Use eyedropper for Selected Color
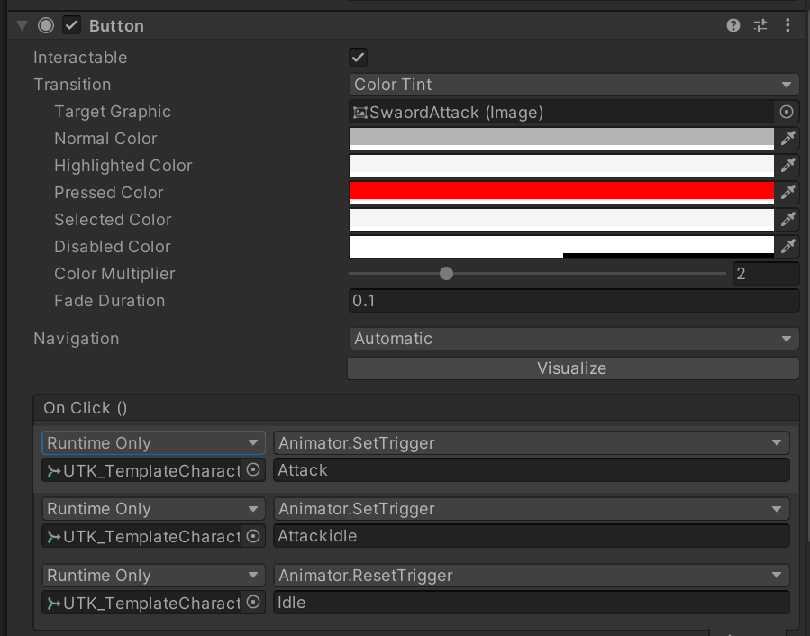810x636 pixels. 787,220
